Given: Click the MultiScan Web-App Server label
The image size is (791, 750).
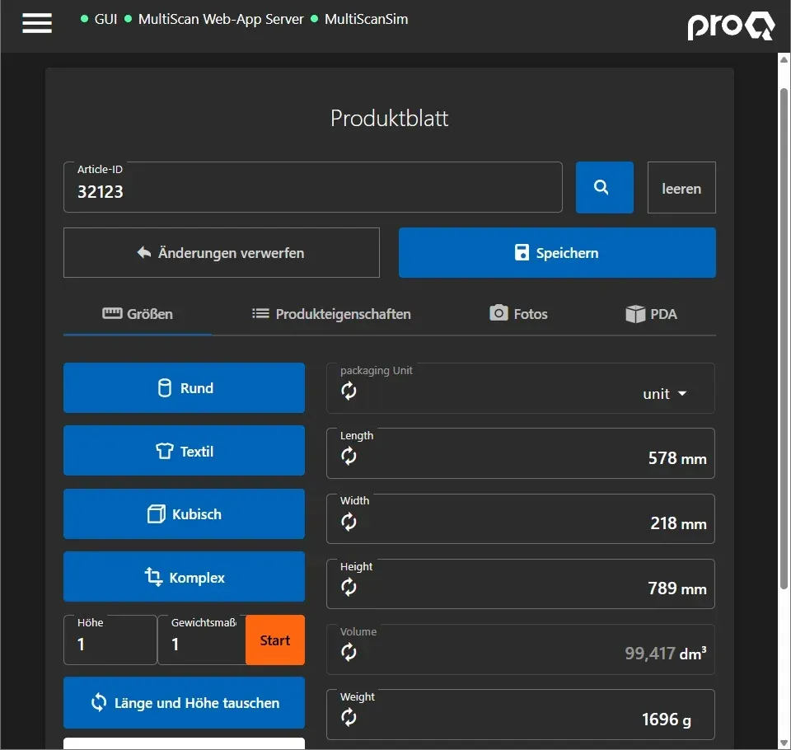Looking at the screenshot, I should [x=221, y=19].
